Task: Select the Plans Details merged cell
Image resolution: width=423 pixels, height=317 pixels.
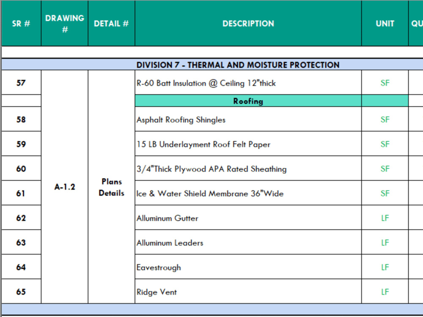Action: click(111, 187)
